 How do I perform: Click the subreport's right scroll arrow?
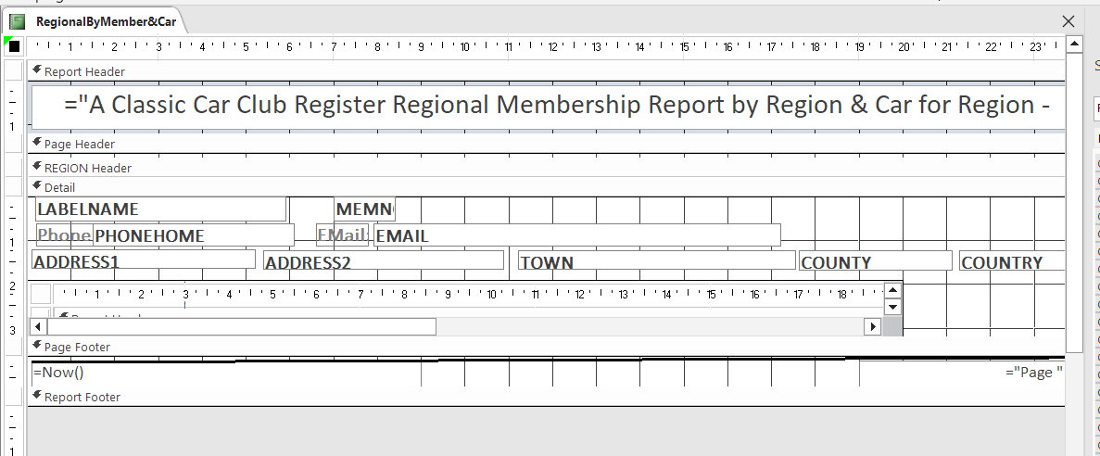(x=873, y=326)
